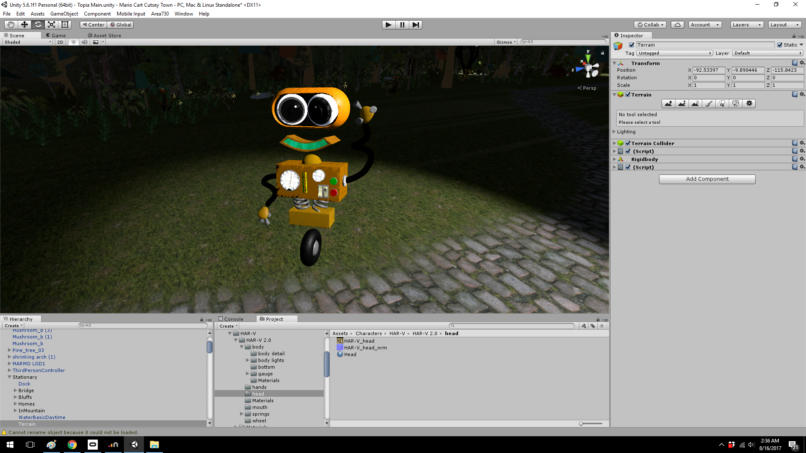Viewport: 806px width, 453px height.
Task: Select the Move tool
Action: click(24, 25)
